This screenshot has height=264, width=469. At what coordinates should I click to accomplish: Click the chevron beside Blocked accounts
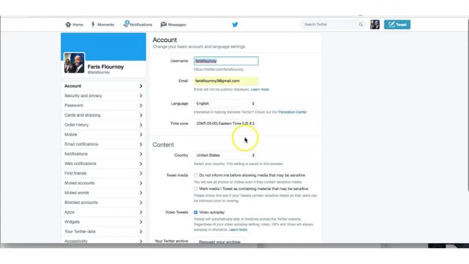(x=140, y=203)
